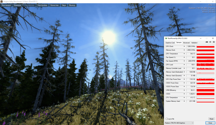The height and width of the screenshot is (125, 216).
Task: Switch to the Graphics Card tab
Action: pos(170,43)
